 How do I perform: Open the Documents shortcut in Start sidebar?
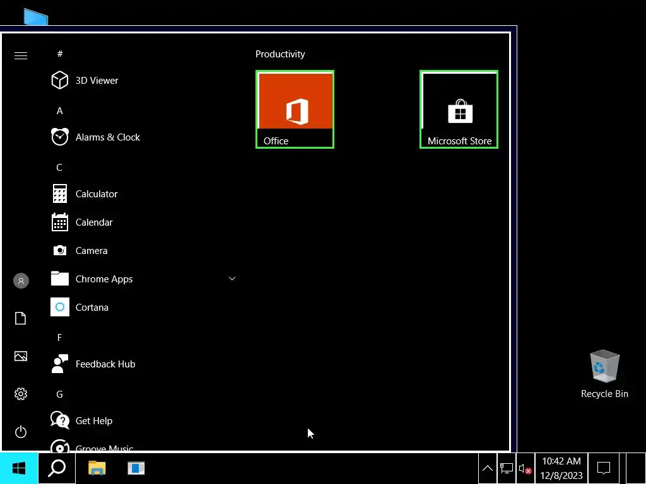pos(21,318)
